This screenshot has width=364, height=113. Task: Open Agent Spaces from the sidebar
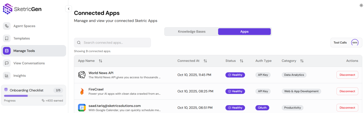pos(24,26)
